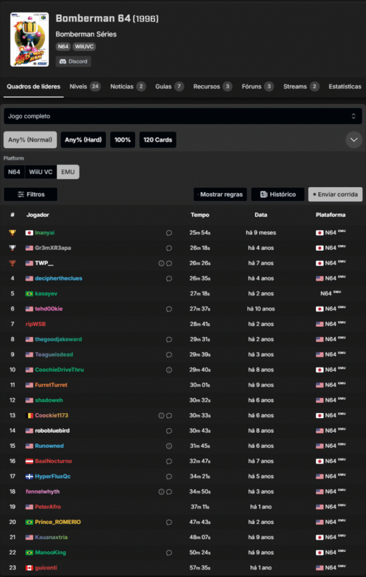The width and height of the screenshot is (366, 577).
Task: Toggle the EMU platform option
Action: coord(68,172)
